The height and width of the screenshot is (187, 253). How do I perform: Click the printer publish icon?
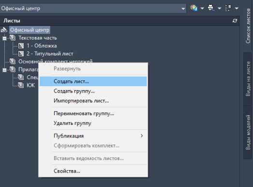click(211, 8)
